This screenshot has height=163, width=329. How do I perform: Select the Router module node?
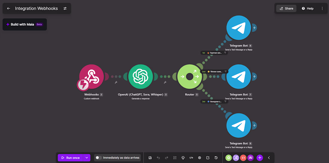coord(190,77)
